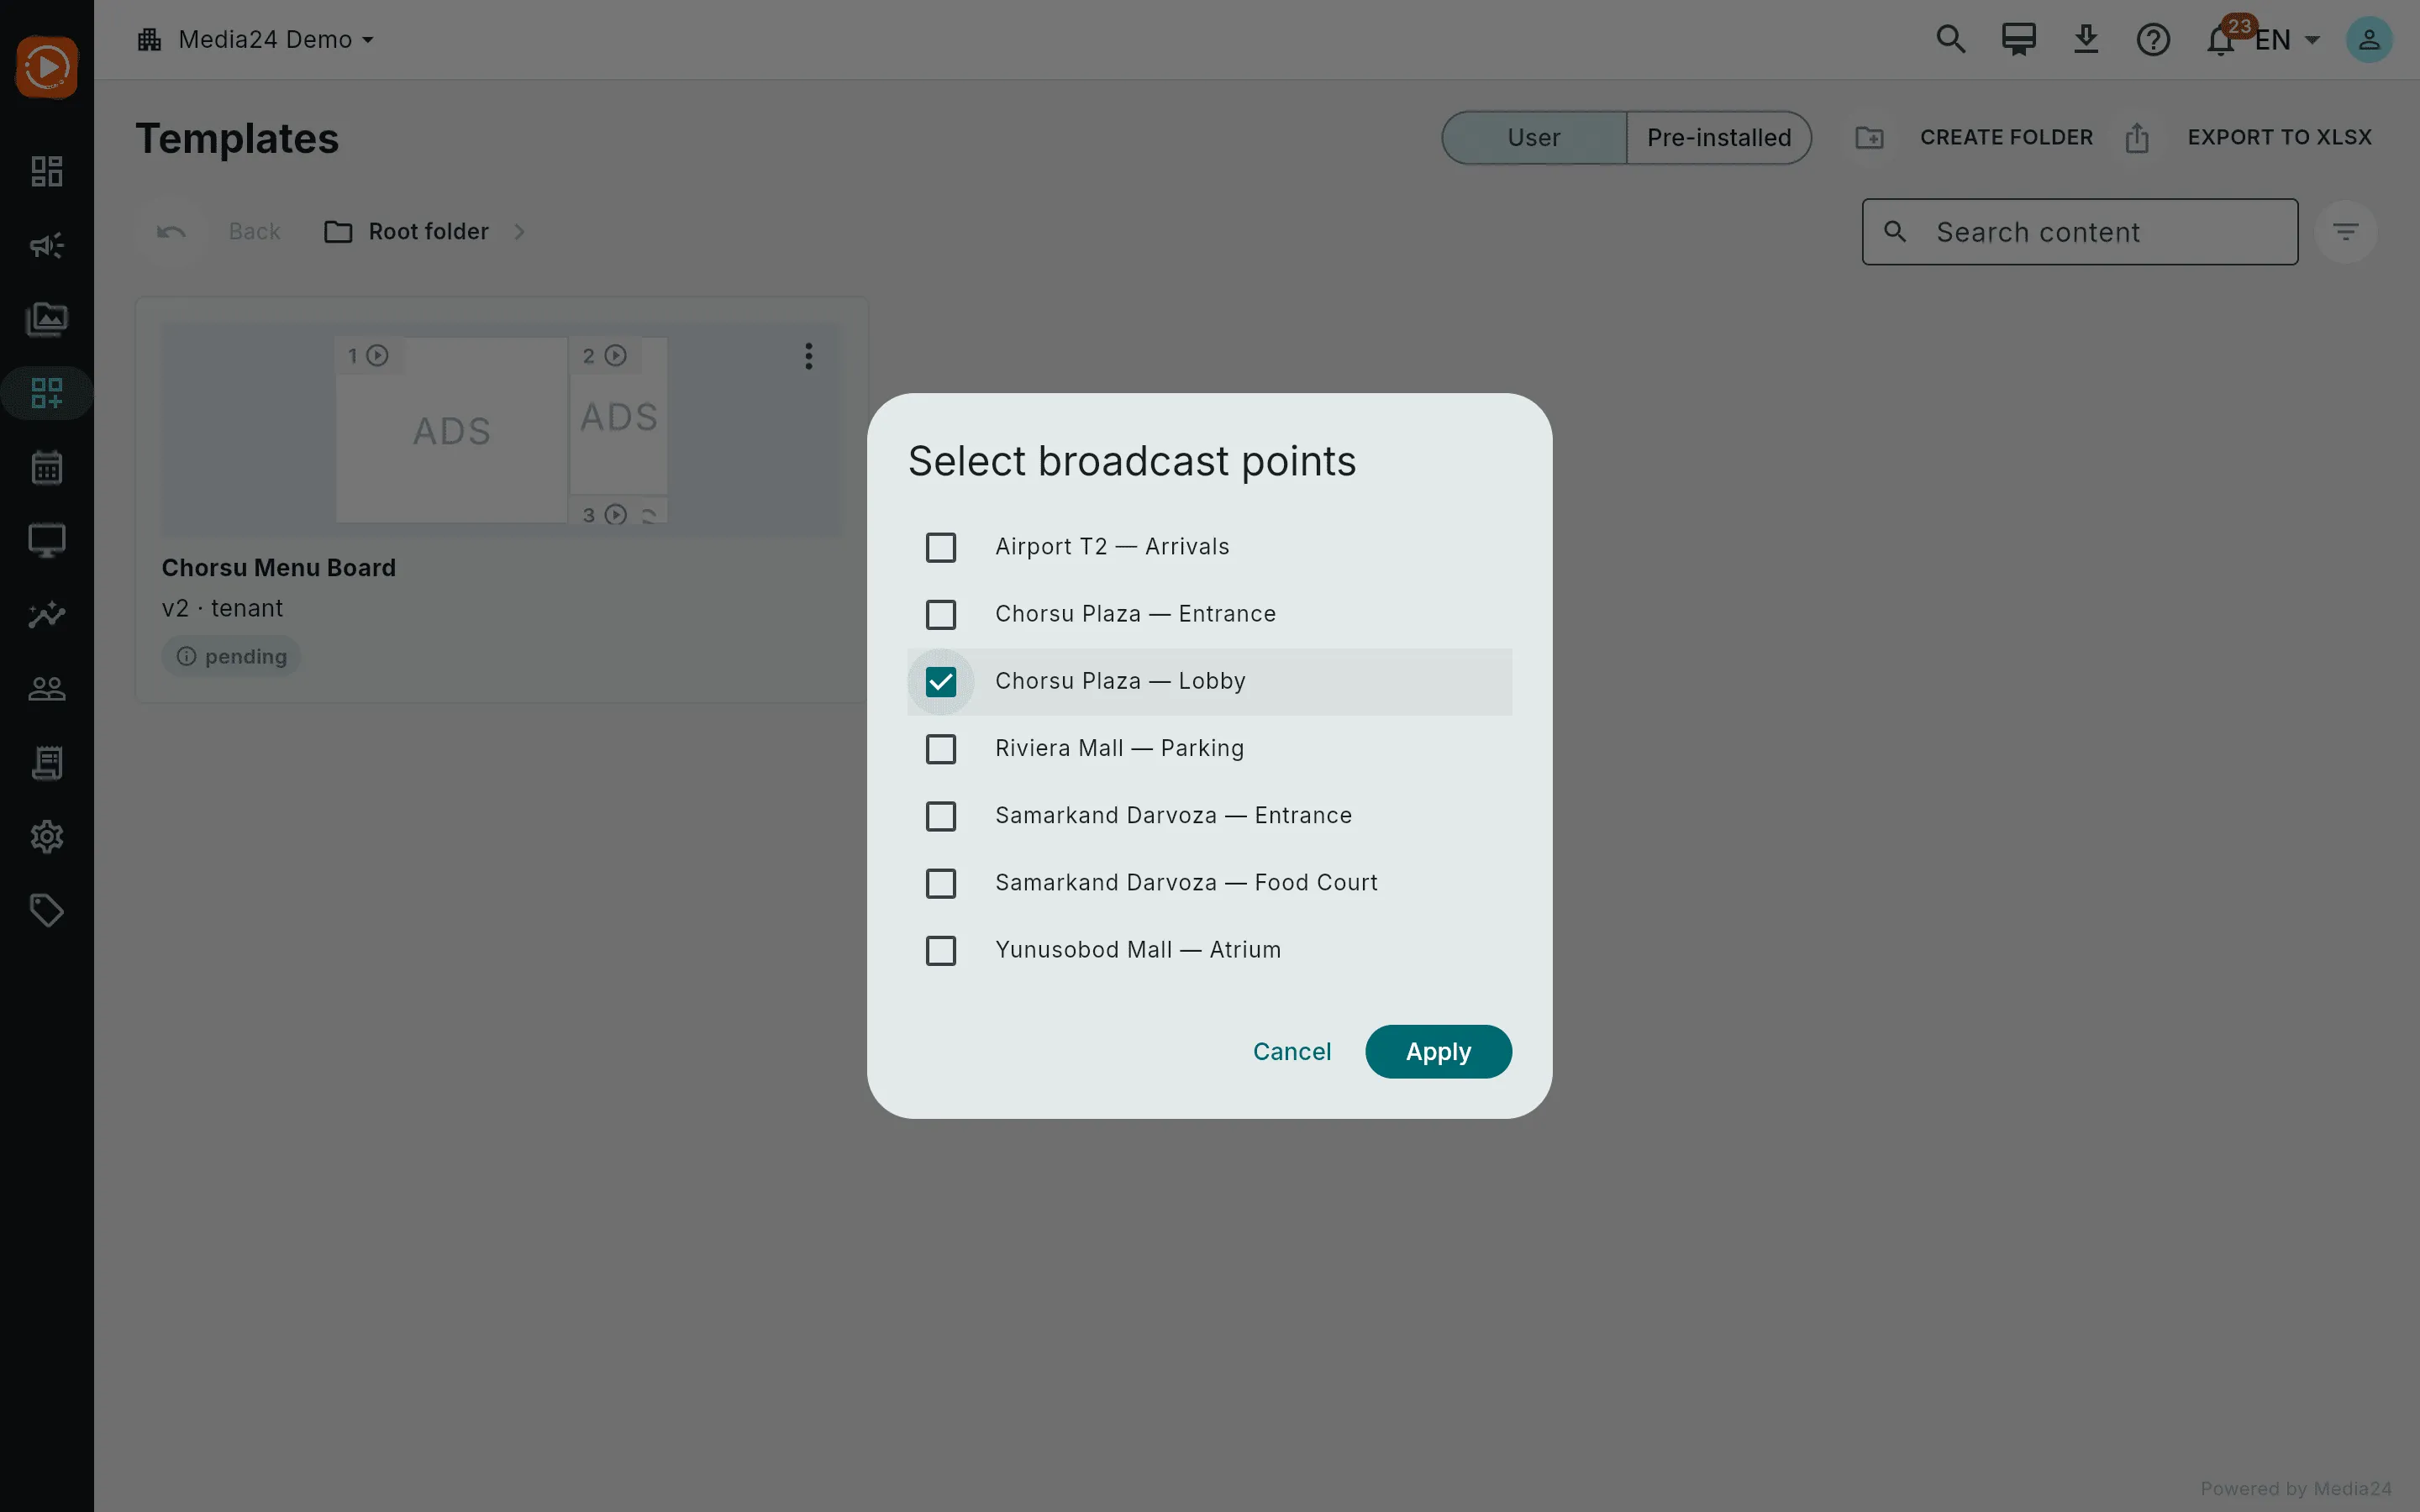Click the download icon in top bar

click(x=2085, y=39)
